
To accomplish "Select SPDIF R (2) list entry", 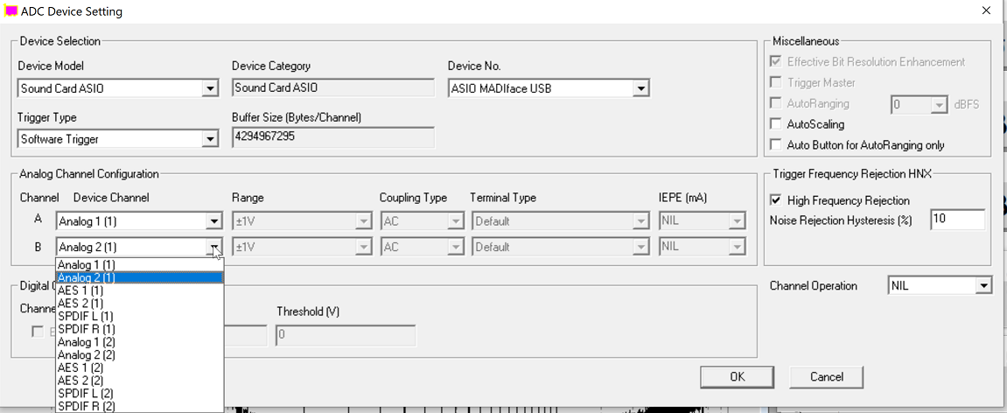I will [x=86, y=406].
